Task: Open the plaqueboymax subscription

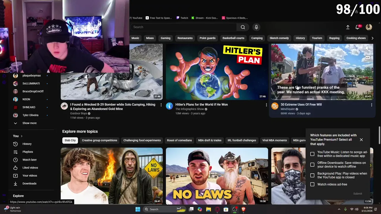Action: (x=31, y=75)
